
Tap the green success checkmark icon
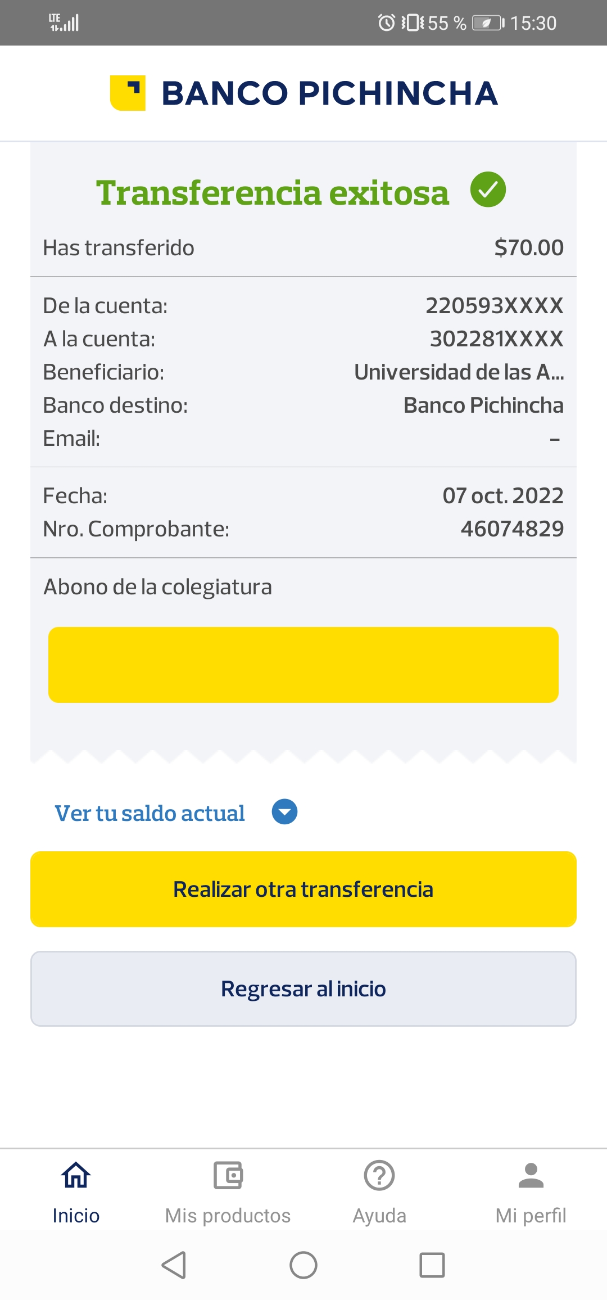488,189
